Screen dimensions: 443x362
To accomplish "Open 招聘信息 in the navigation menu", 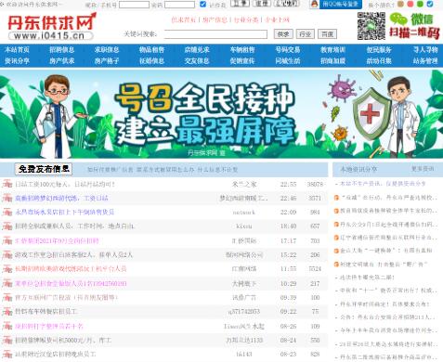I will [61, 49].
